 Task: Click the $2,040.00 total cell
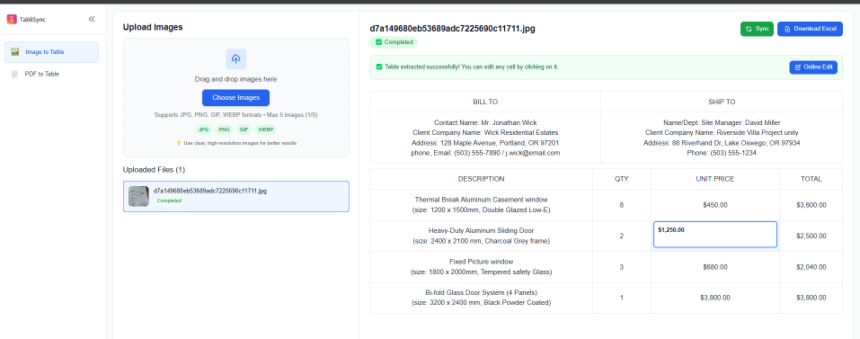(811, 266)
